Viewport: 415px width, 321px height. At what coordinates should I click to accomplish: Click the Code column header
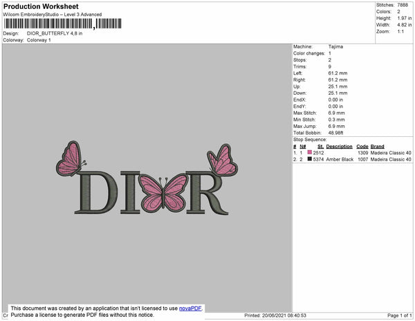362,147
